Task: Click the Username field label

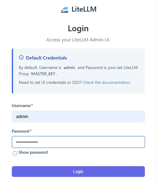Action: (x=21, y=106)
